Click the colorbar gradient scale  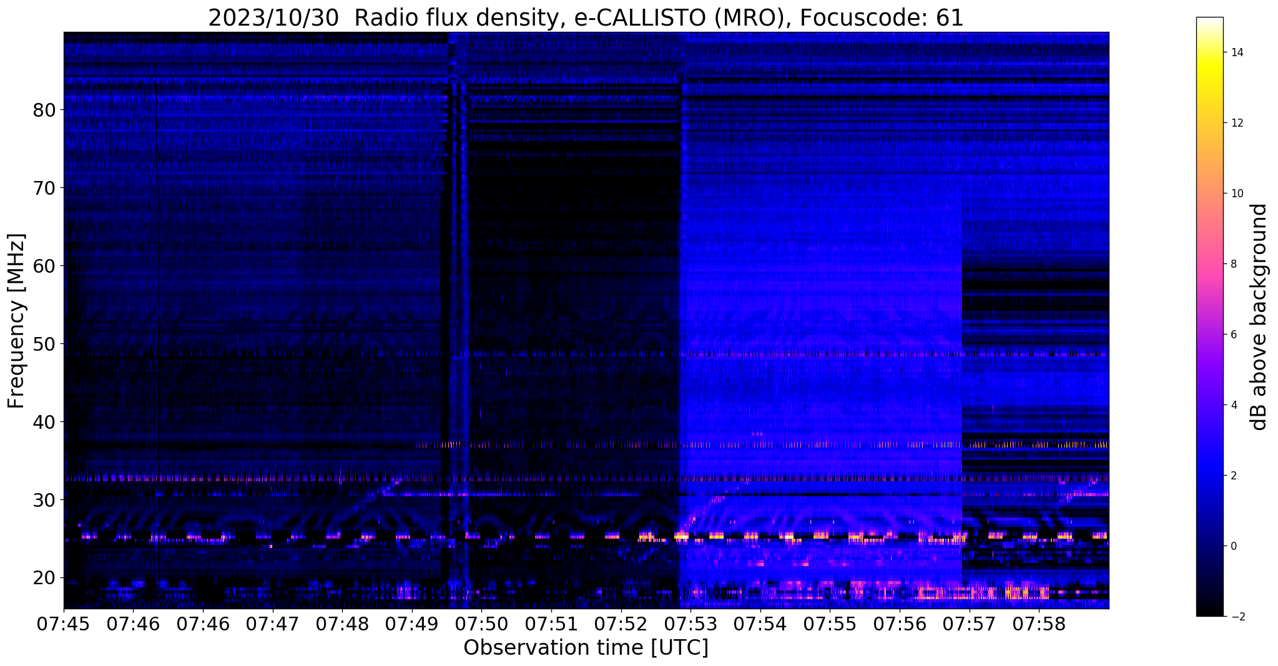[1209, 317]
